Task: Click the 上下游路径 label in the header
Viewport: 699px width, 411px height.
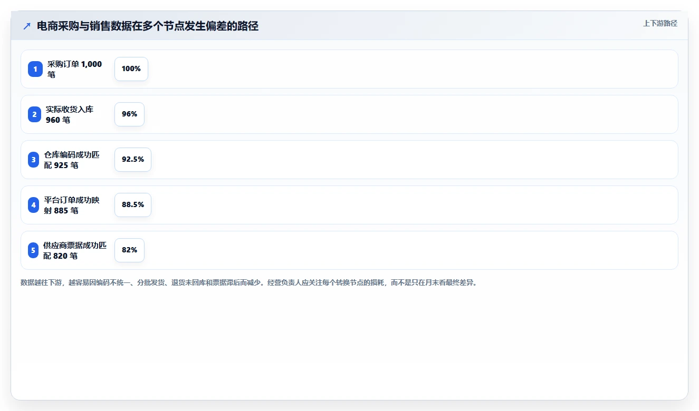Action: pos(660,23)
